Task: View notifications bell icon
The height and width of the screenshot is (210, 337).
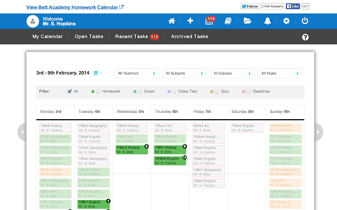Action: click(x=267, y=22)
